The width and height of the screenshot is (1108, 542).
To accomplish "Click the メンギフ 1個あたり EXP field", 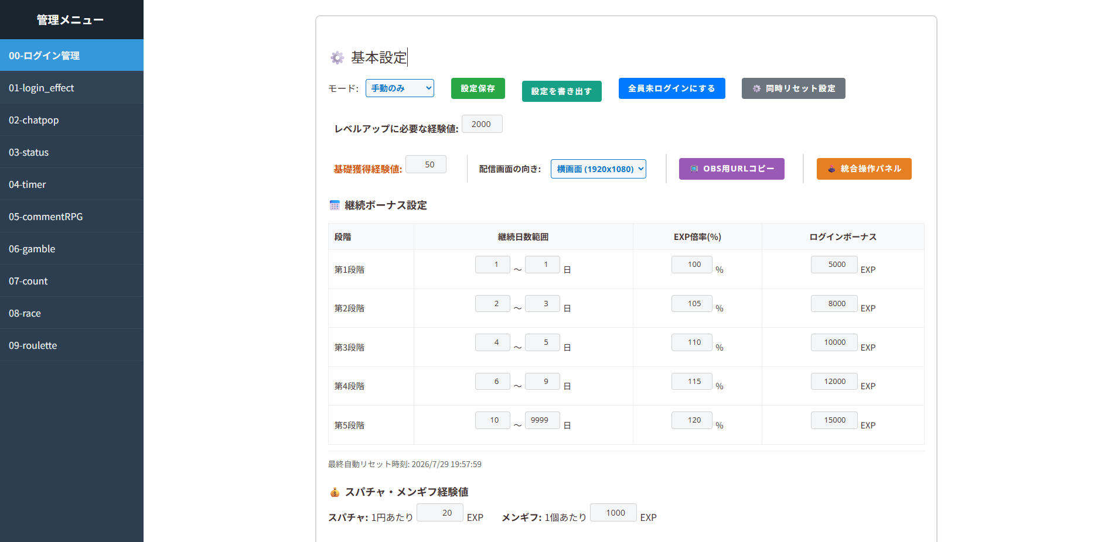I will (613, 513).
